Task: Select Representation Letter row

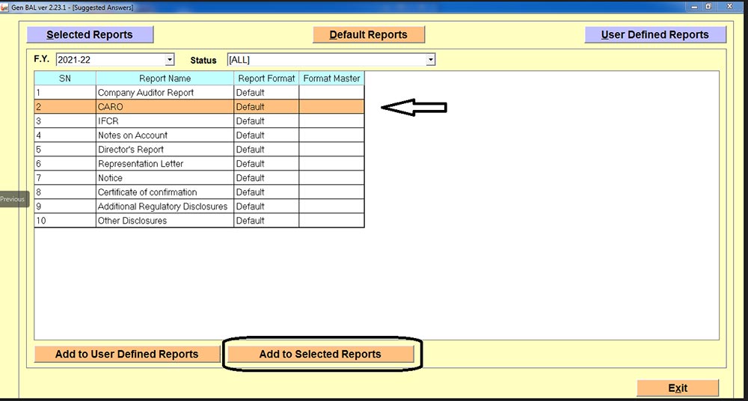Action: 199,164
